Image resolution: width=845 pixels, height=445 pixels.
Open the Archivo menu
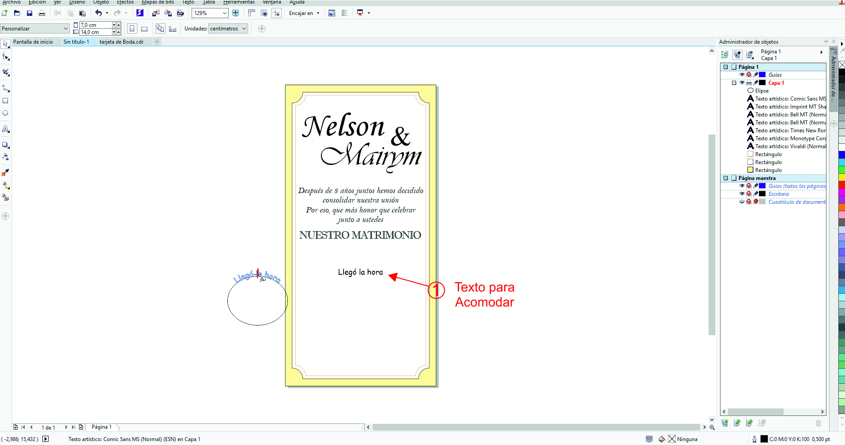(11, 2)
